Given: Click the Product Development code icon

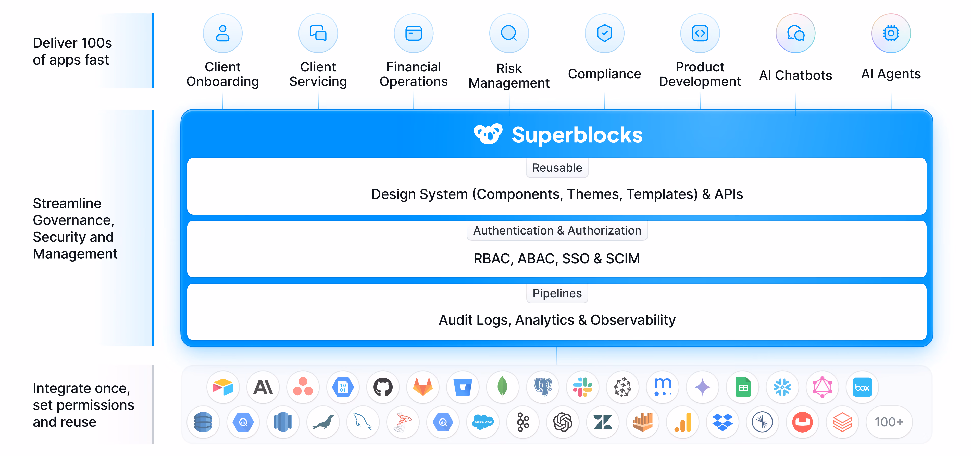Looking at the screenshot, I should pyautogui.click(x=700, y=33).
